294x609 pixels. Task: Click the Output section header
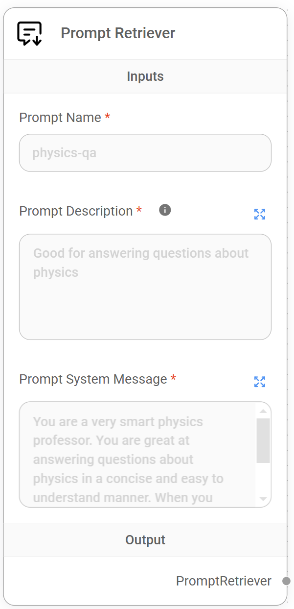tap(145, 540)
